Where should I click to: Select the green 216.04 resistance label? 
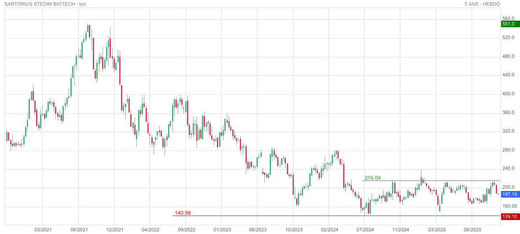coord(372,178)
